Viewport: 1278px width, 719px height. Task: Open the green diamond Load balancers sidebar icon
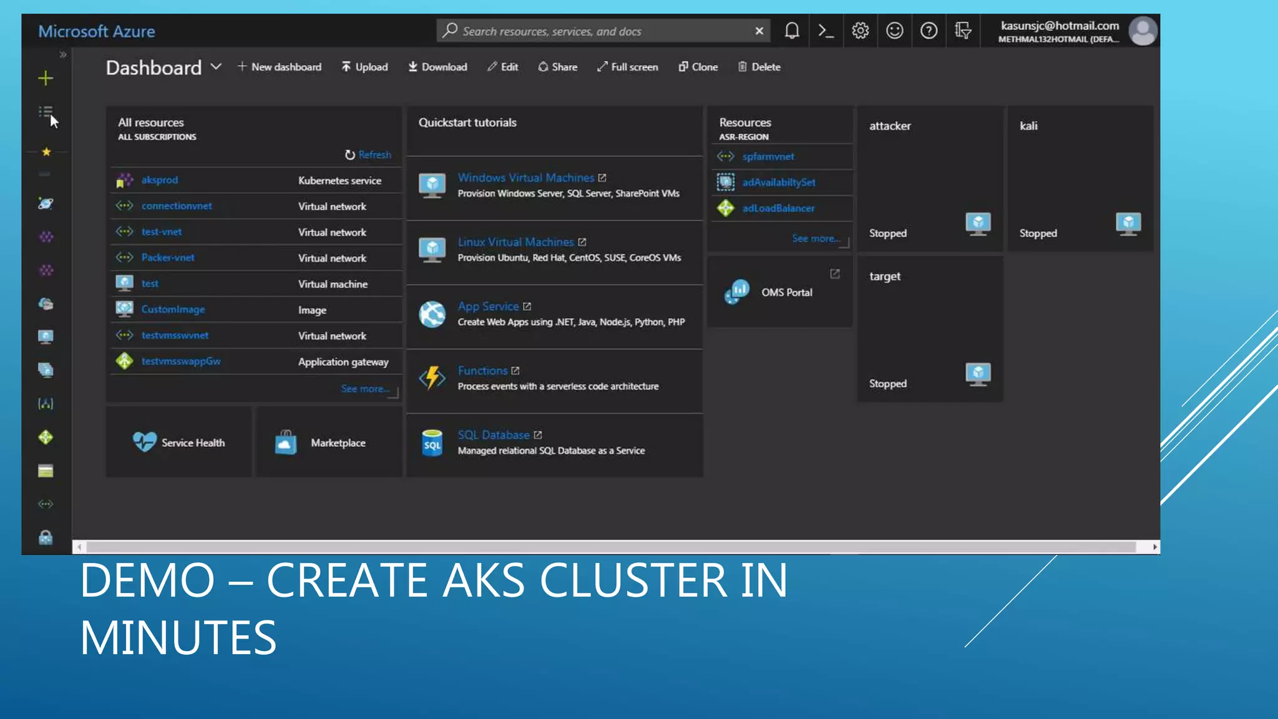[x=46, y=437]
